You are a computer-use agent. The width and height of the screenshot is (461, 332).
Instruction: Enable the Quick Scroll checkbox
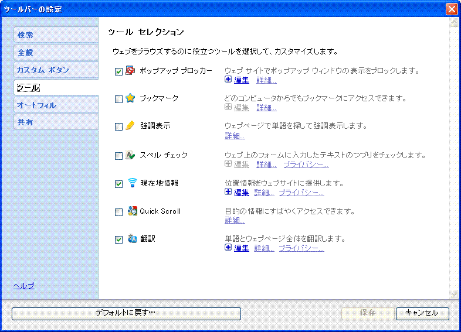[119, 212]
